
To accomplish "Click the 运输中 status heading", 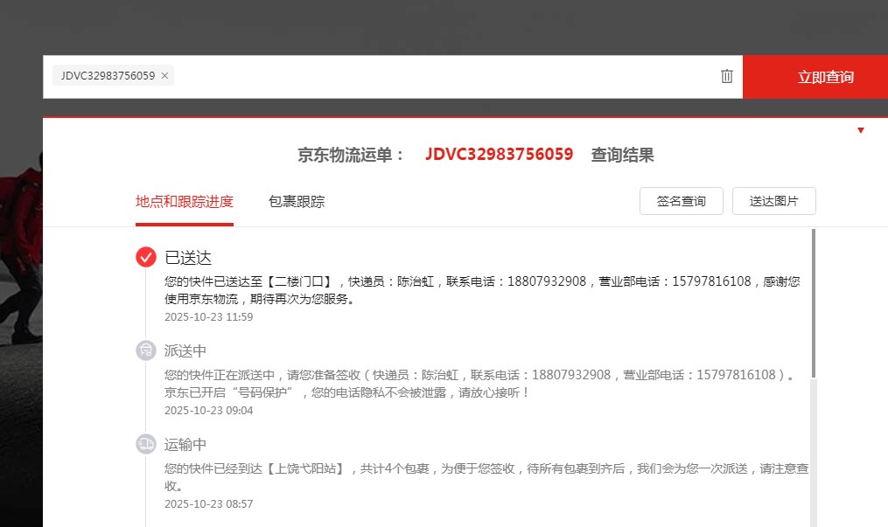I will tap(185, 445).
